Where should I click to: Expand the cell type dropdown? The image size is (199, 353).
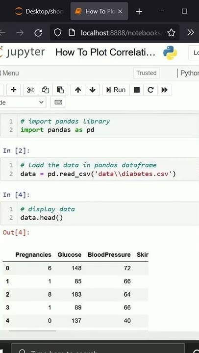(23, 102)
